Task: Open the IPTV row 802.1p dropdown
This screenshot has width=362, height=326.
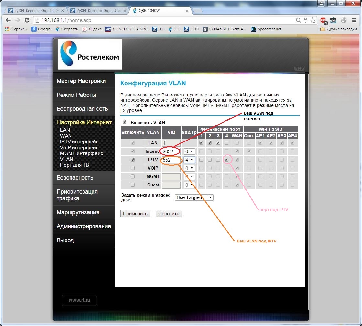Action: pyautogui.click(x=189, y=160)
